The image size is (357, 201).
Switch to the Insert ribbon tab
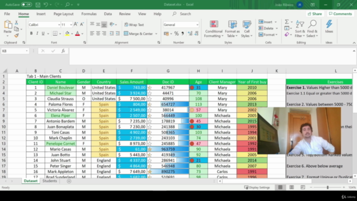tap(41, 14)
